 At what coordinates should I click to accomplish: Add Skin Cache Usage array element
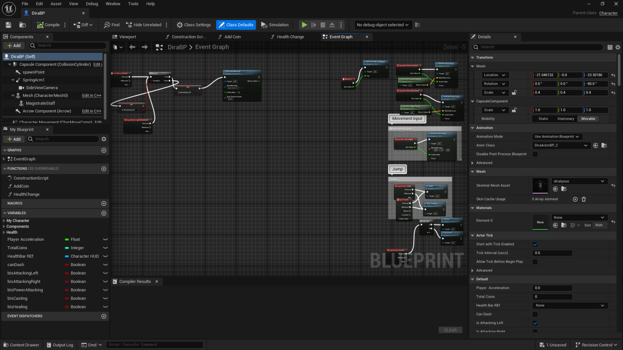pyautogui.click(x=575, y=199)
